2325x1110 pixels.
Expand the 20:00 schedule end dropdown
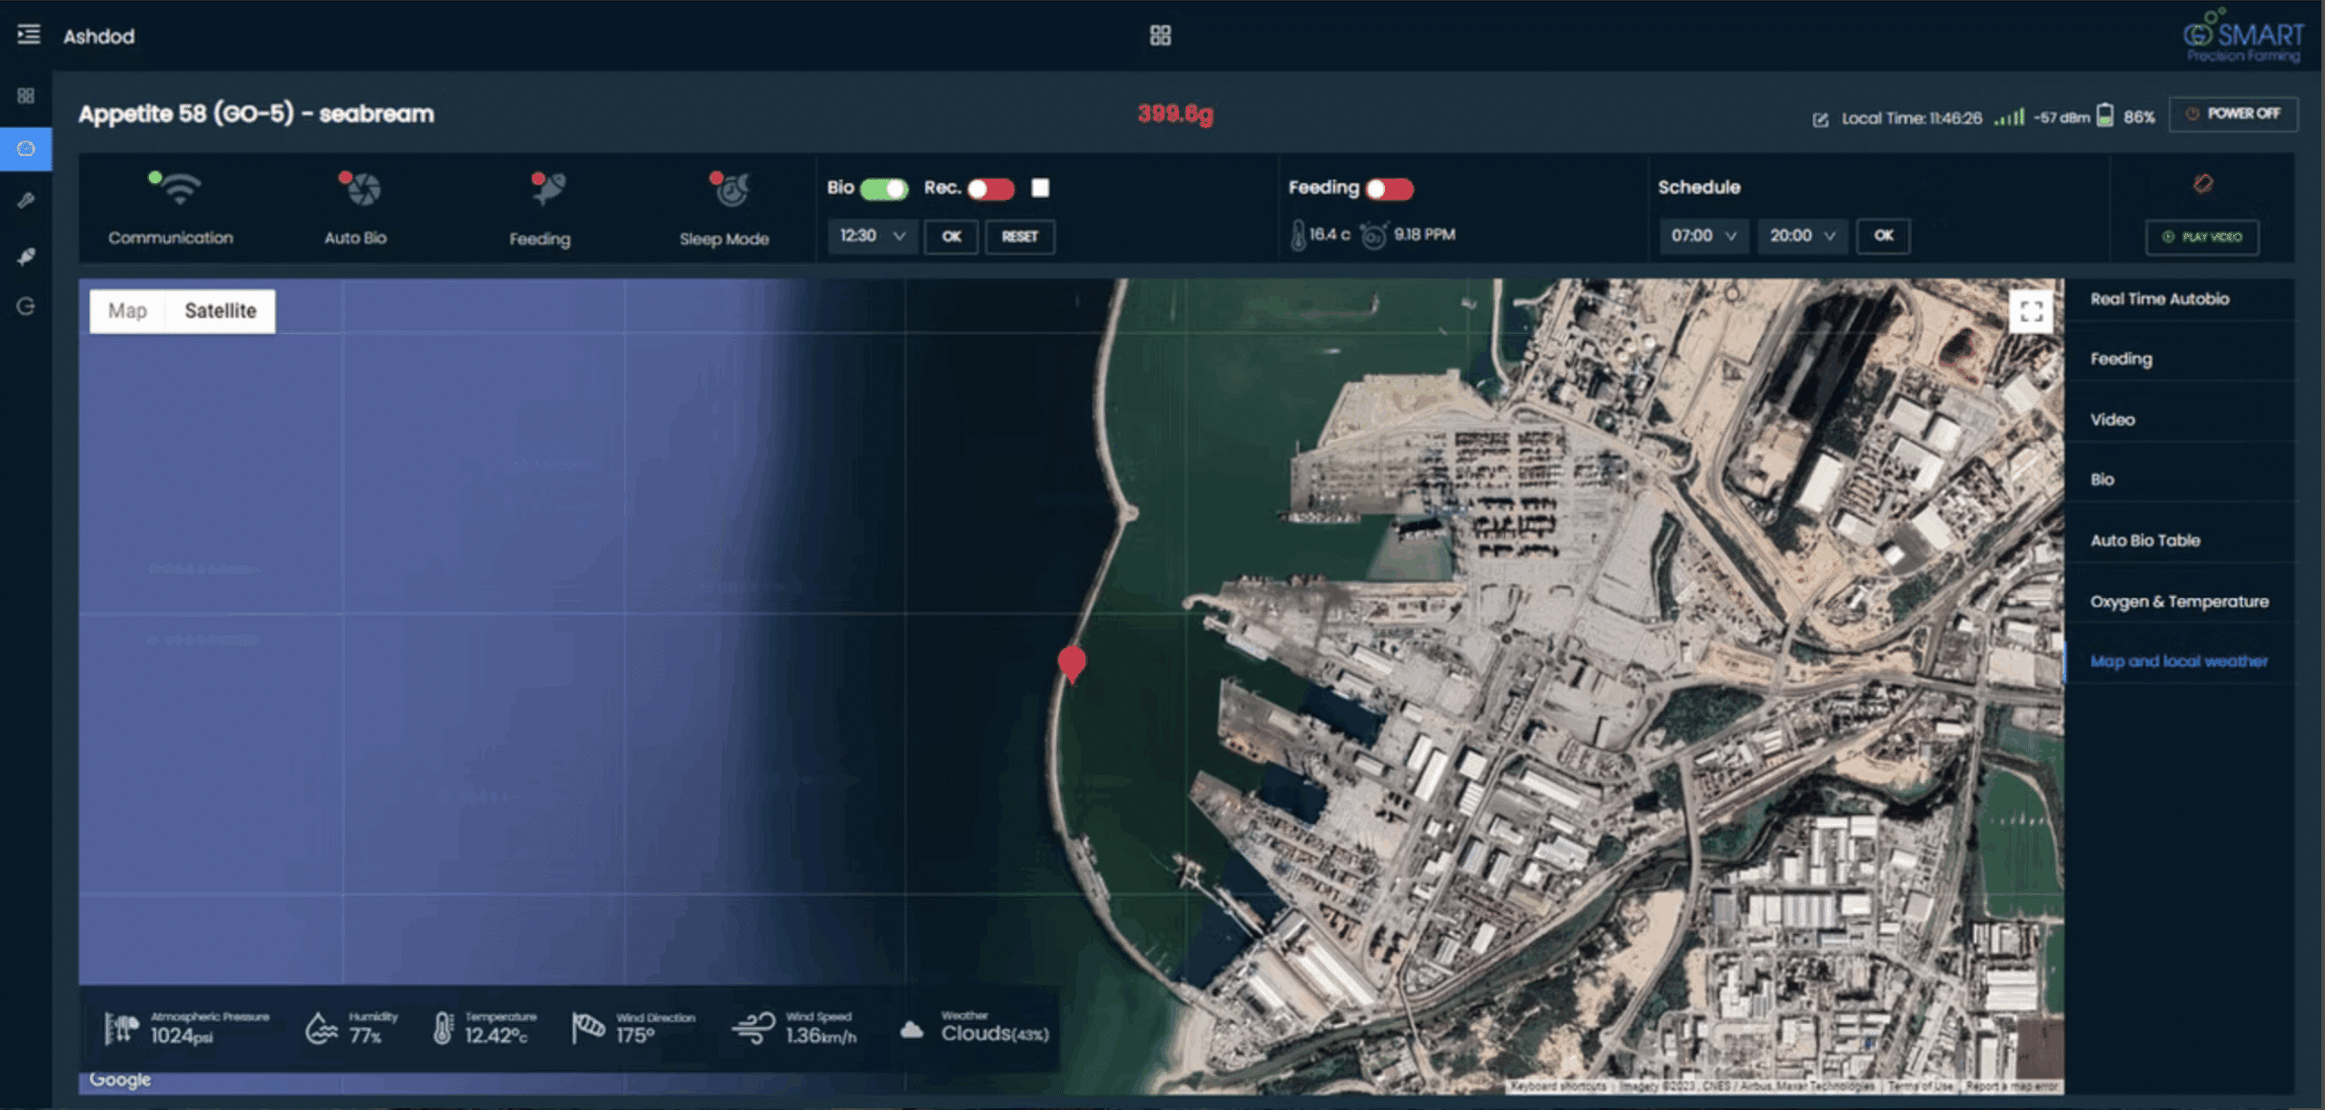click(1802, 236)
